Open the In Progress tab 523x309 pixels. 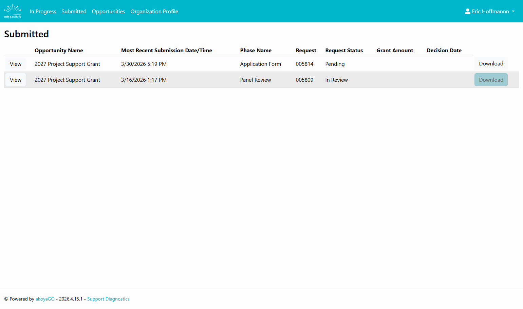[x=43, y=11]
